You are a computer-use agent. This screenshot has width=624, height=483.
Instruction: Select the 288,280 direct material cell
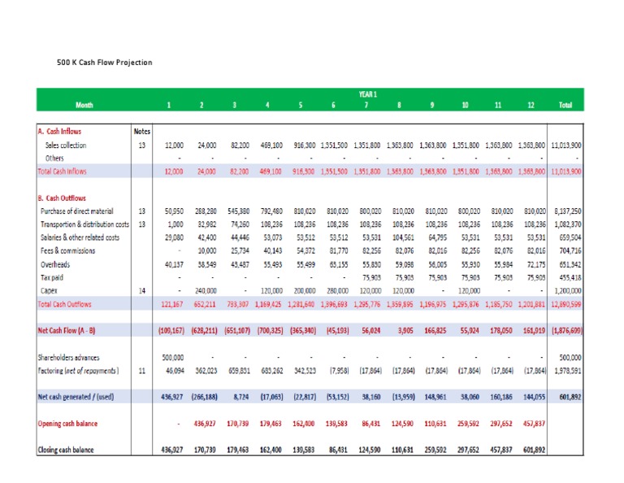pyautogui.click(x=206, y=211)
